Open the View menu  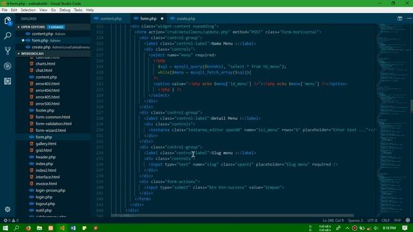coord(43,10)
